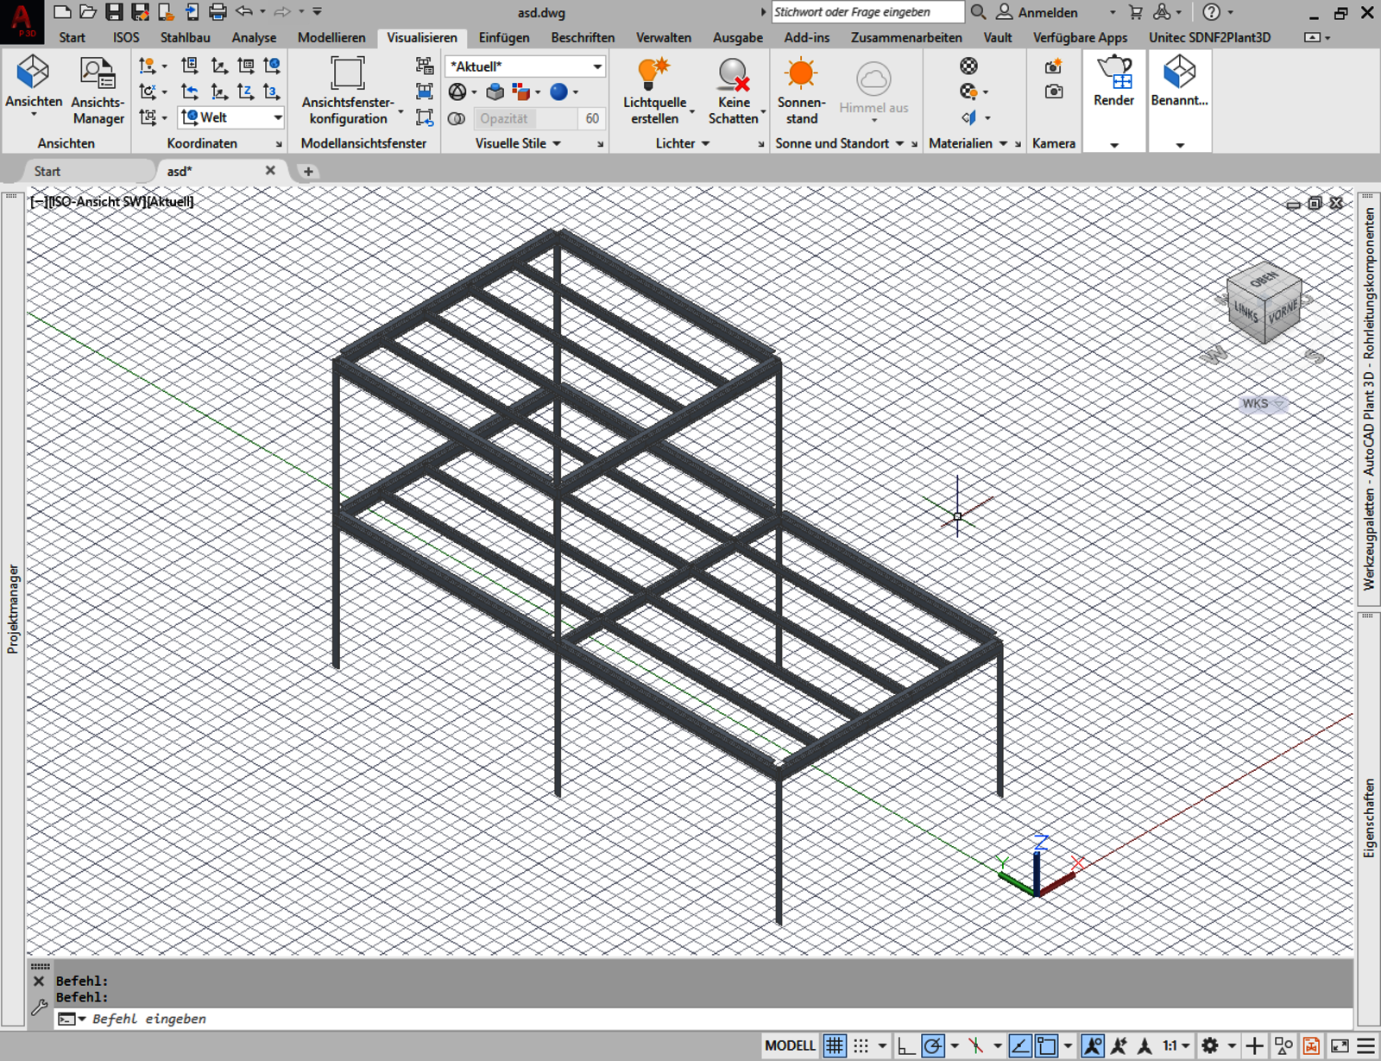Open the annotation scale 1:1 dropdown
Viewport: 1381px width, 1061px height.
click(1176, 1045)
